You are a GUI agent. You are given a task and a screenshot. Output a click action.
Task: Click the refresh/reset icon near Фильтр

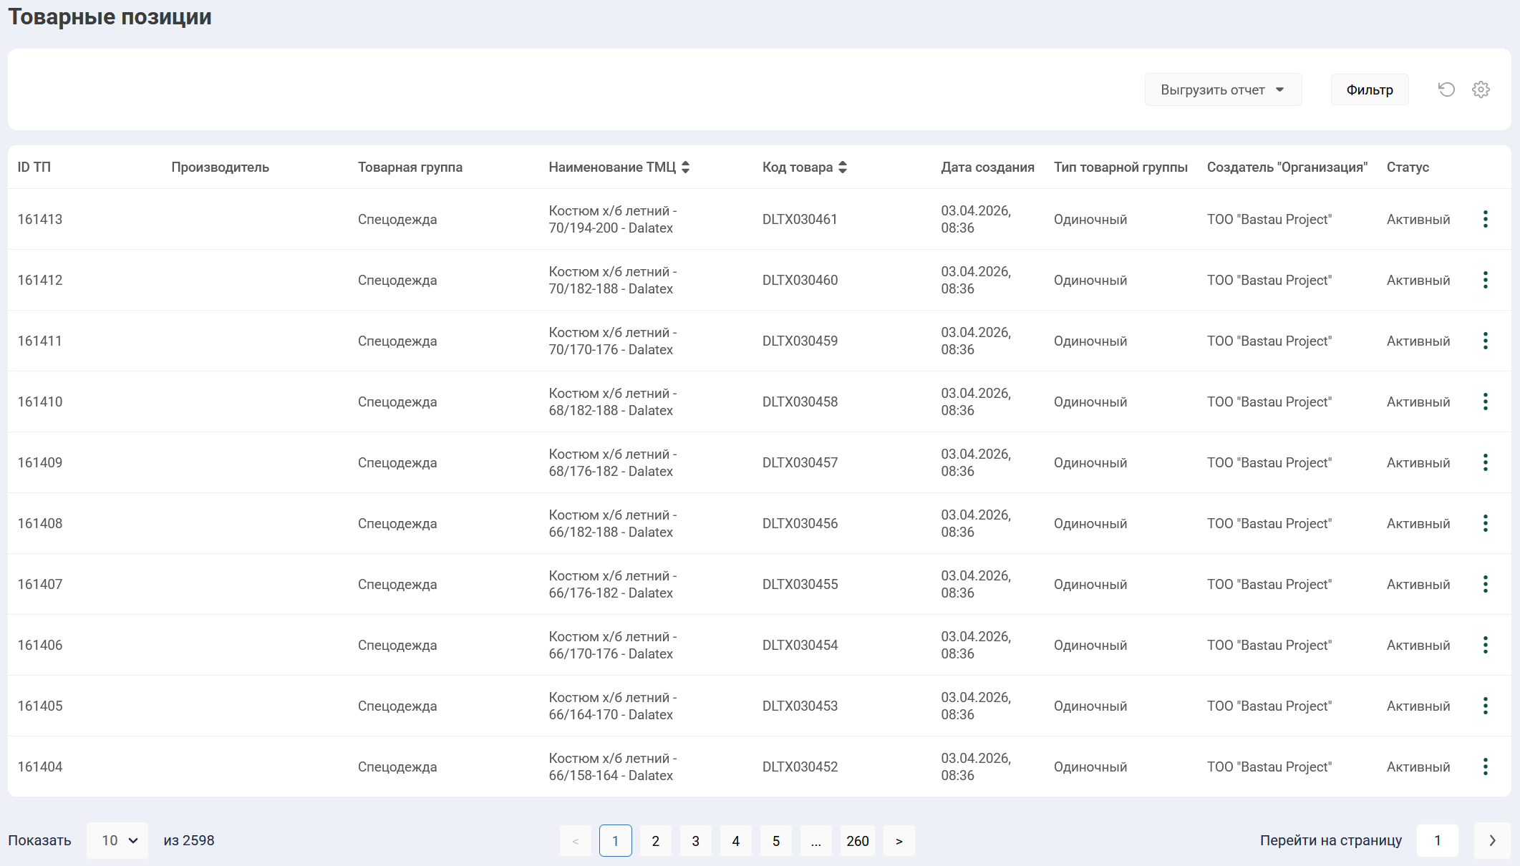1446,89
